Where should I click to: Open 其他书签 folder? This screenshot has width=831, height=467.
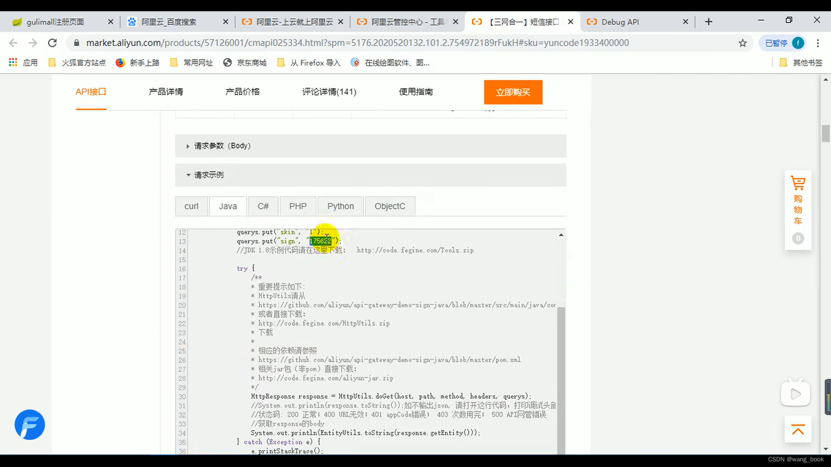[801, 63]
